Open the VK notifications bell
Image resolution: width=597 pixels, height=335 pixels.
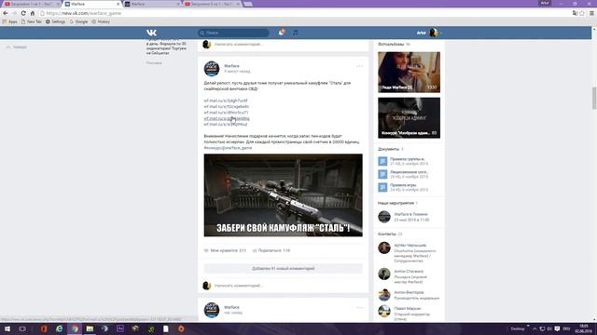pos(282,33)
